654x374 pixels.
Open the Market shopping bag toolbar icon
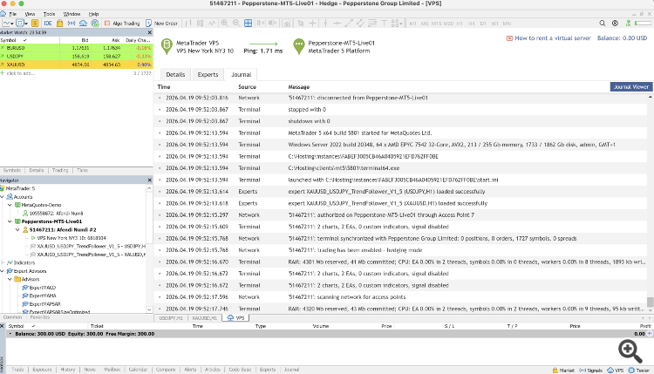click(x=59, y=24)
